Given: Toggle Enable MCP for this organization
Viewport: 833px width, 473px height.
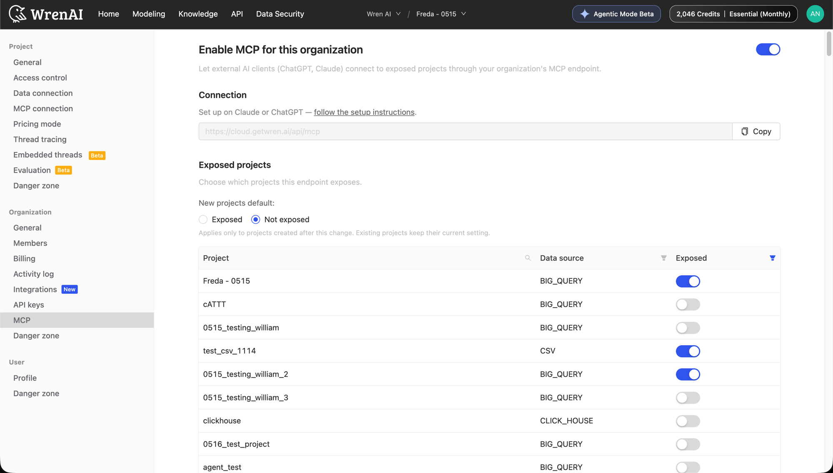Looking at the screenshot, I should tap(768, 50).
